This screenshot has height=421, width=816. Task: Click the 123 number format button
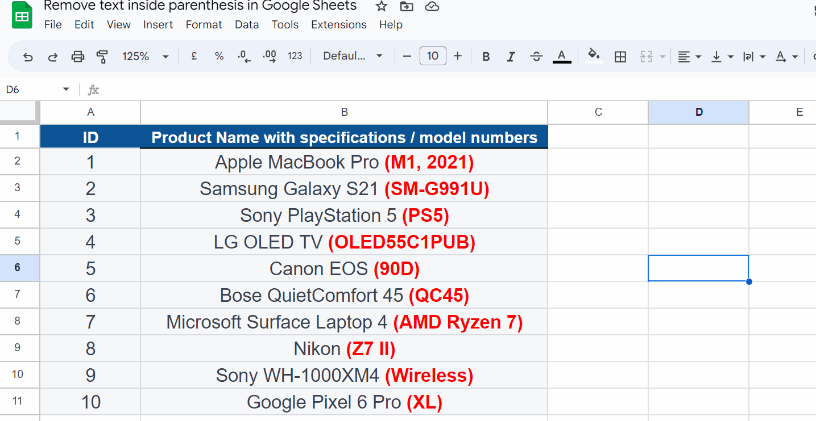click(x=295, y=56)
